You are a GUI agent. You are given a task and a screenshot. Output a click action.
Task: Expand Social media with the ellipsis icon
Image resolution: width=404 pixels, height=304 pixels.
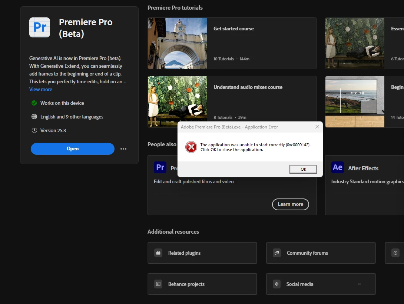pos(359,284)
